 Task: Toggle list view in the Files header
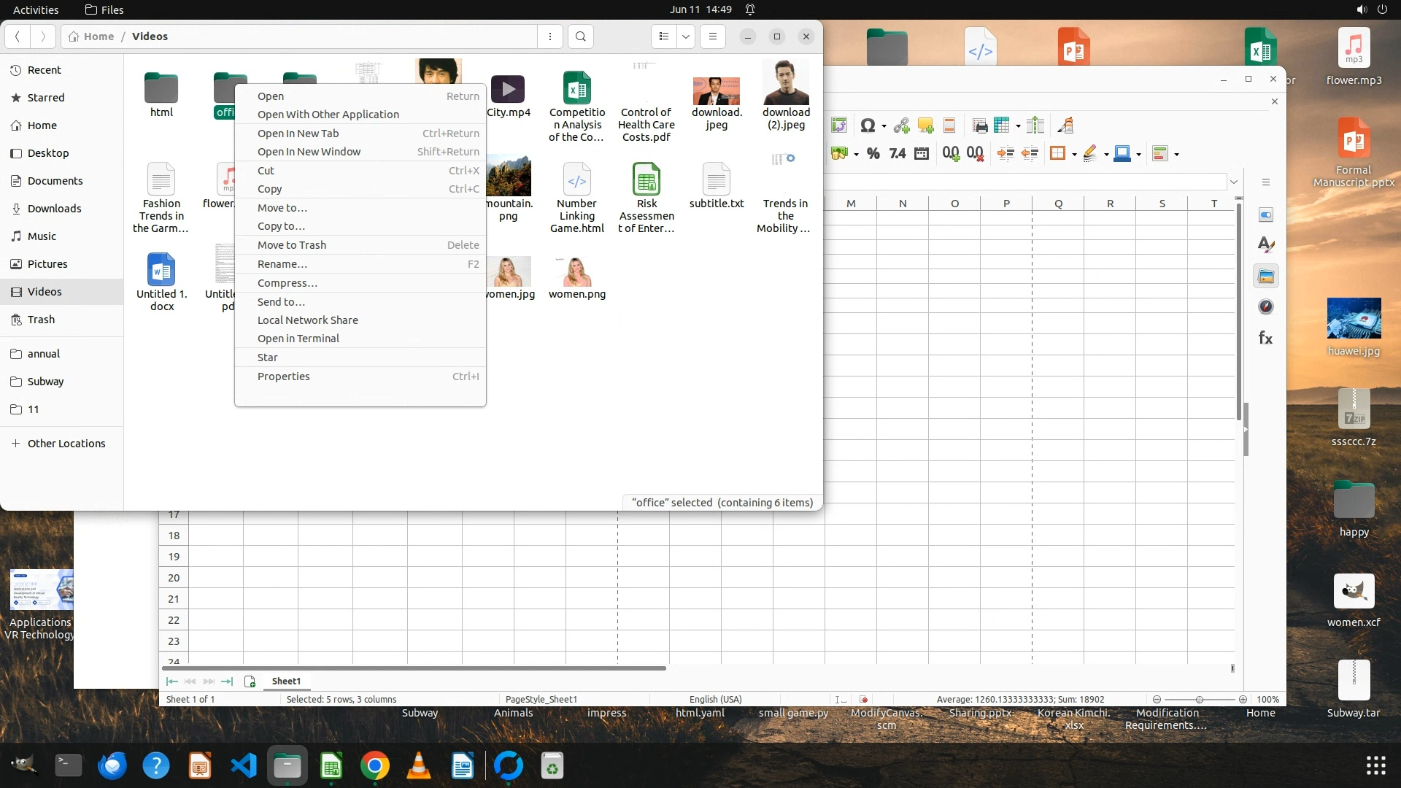[663, 36]
